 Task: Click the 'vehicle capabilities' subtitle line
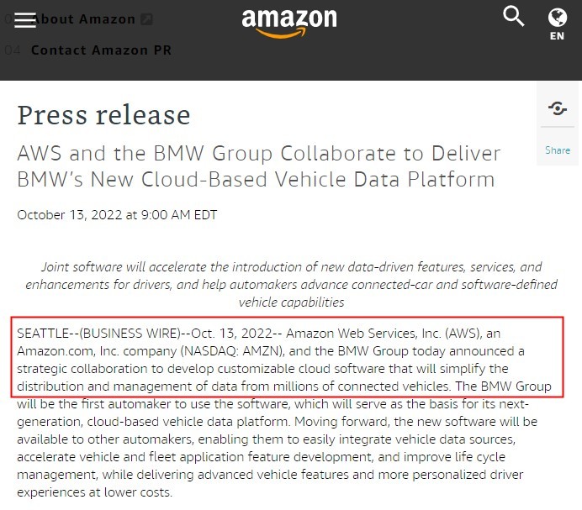291,302
